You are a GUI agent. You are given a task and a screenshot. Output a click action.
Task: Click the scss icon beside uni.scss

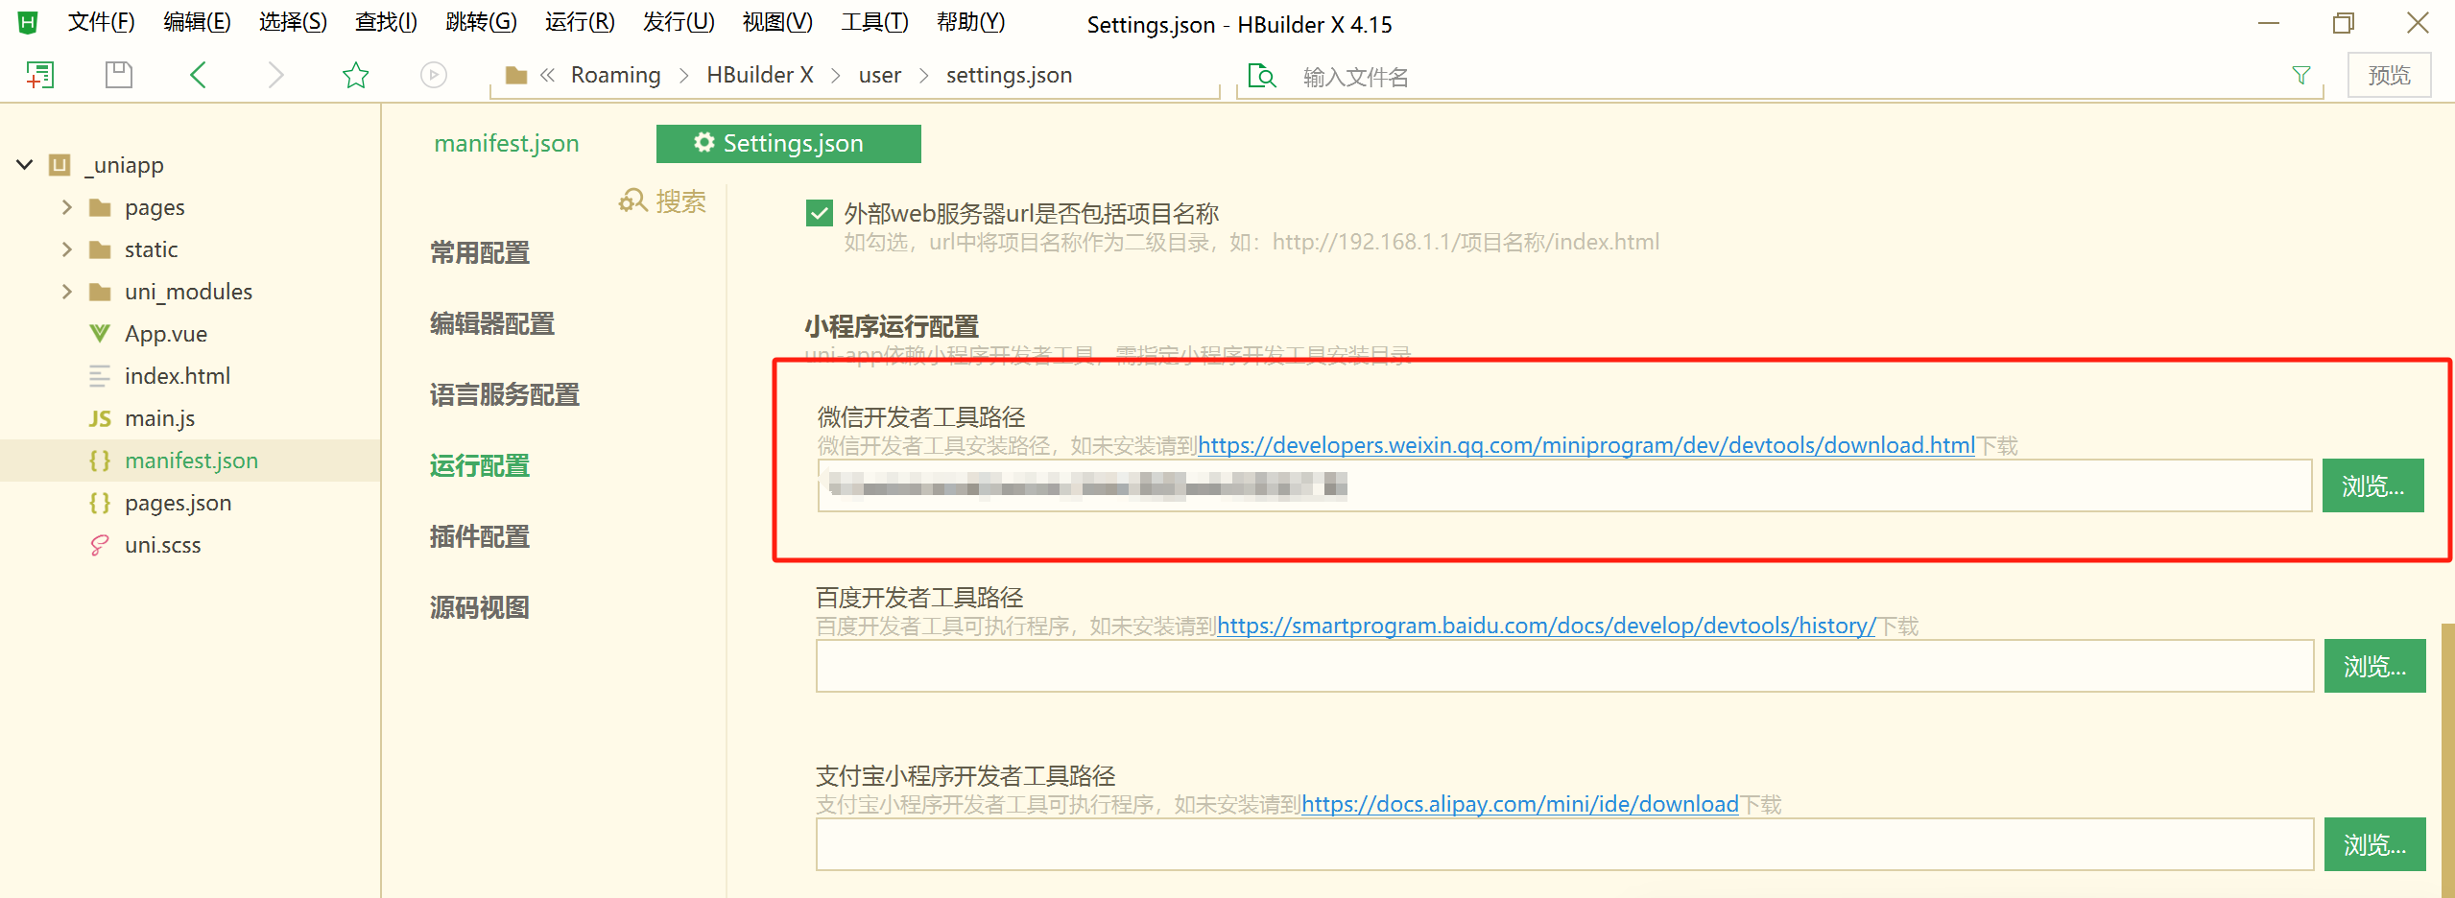(x=99, y=545)
